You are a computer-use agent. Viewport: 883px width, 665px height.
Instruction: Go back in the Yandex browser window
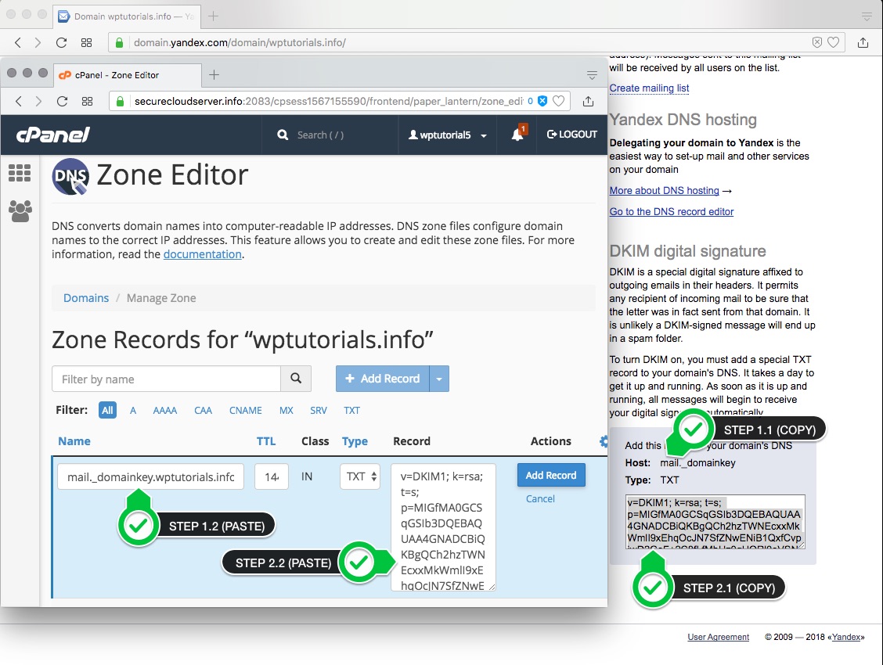tap(18, 42)
